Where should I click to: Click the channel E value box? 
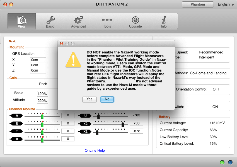(68, 123)
